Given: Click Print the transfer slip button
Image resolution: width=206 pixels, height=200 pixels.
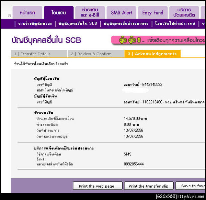Looking at the screenshot, I should pos(149,186).
